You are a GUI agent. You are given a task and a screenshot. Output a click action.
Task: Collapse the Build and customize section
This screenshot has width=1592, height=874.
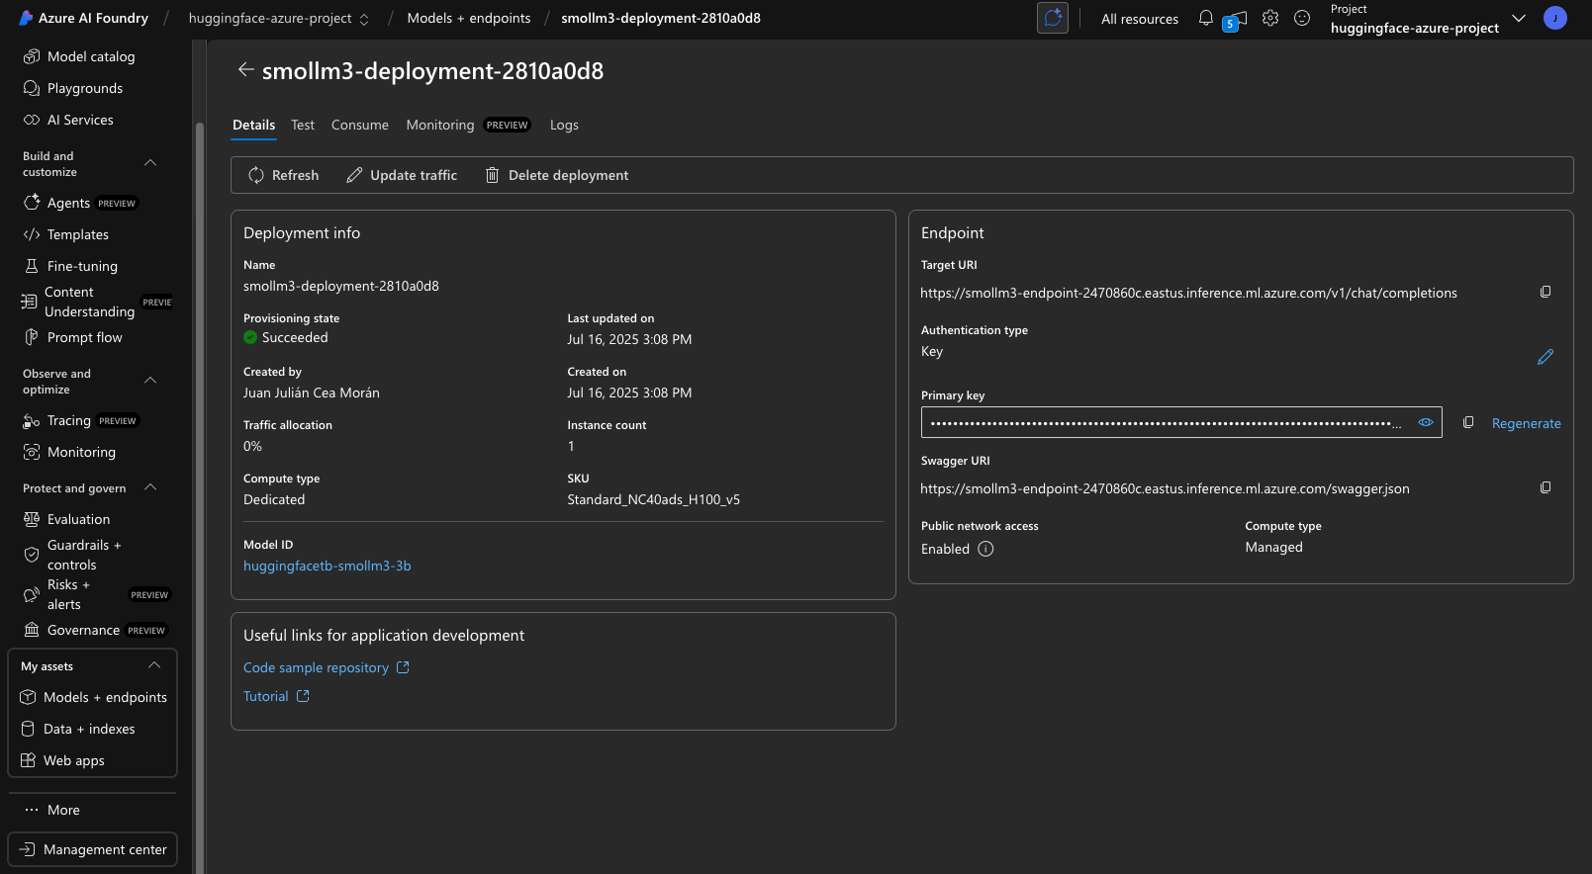tap(150, 163)
